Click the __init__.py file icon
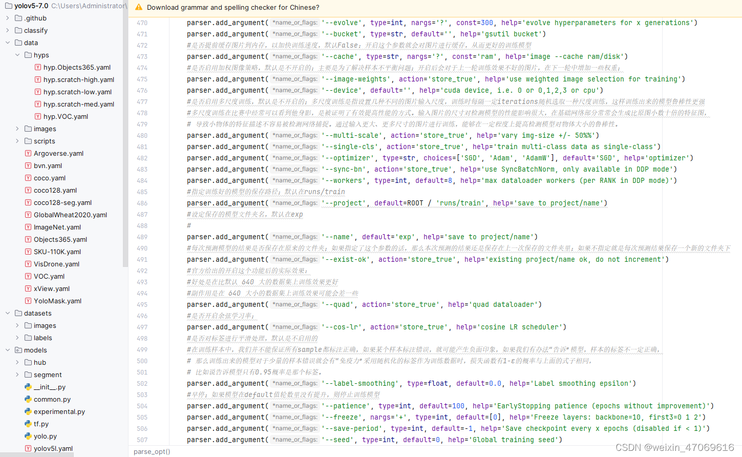This screenshot has width=742, height=457. (x=29, y=387)
